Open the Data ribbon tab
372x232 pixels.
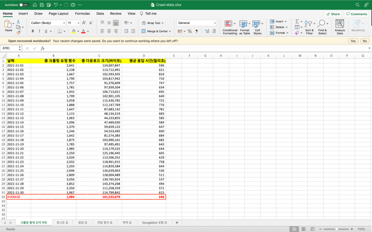(x=100, y=13)
